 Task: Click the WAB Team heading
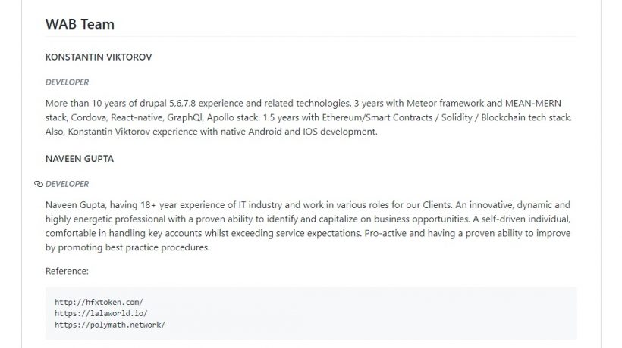[80, 24]
